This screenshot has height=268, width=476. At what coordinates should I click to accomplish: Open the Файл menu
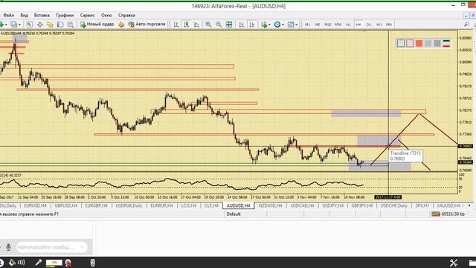[8, 15]
